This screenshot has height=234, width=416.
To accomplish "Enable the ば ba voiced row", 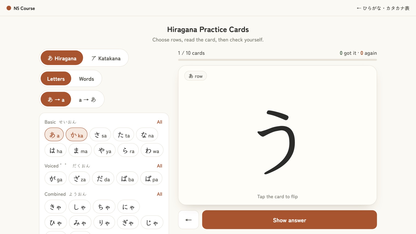I will (127, 179).
